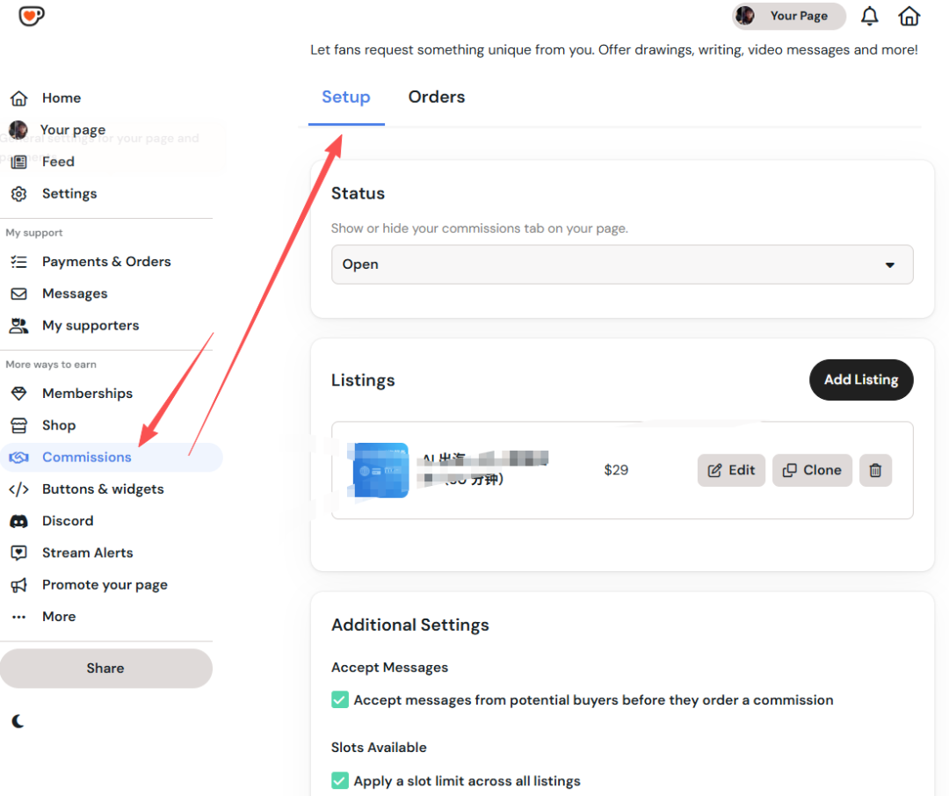Open notifications bell icon
949x796 pixels.
point(869,16)
